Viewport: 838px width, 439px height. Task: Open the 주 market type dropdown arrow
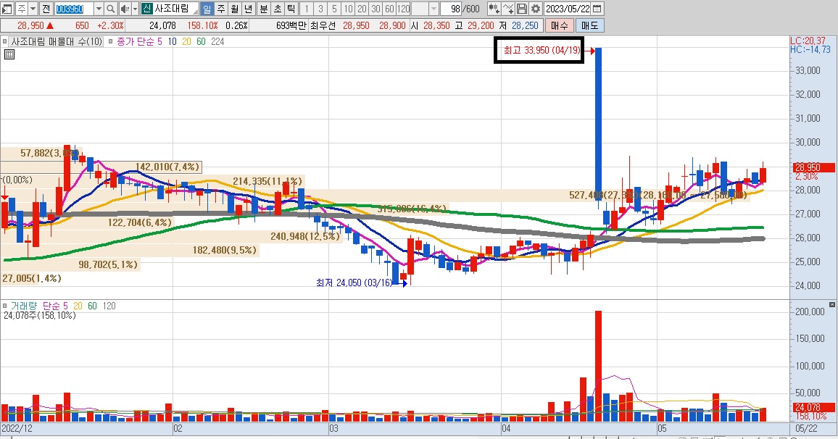coord(33,9)
